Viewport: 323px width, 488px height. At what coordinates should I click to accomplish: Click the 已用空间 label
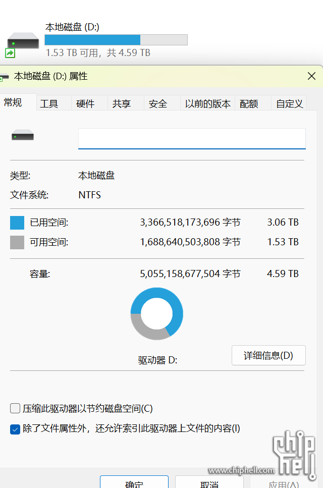(49, 223)
